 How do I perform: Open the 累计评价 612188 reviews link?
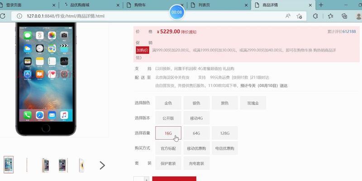(x=342, y=32)
